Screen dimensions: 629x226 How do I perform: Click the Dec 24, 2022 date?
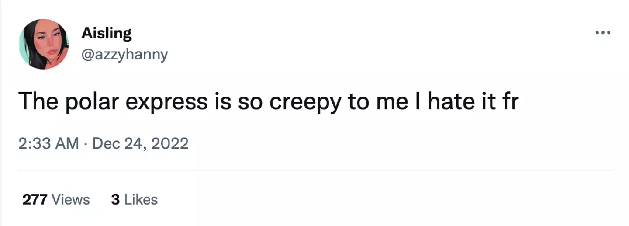point(140,143)
